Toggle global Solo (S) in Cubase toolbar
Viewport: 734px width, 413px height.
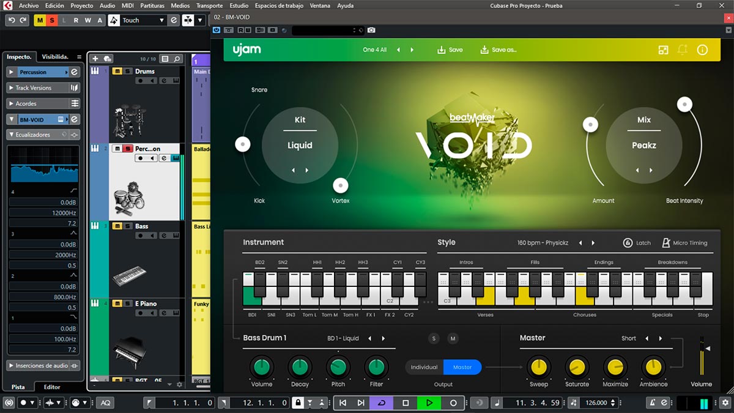(52, 20)
